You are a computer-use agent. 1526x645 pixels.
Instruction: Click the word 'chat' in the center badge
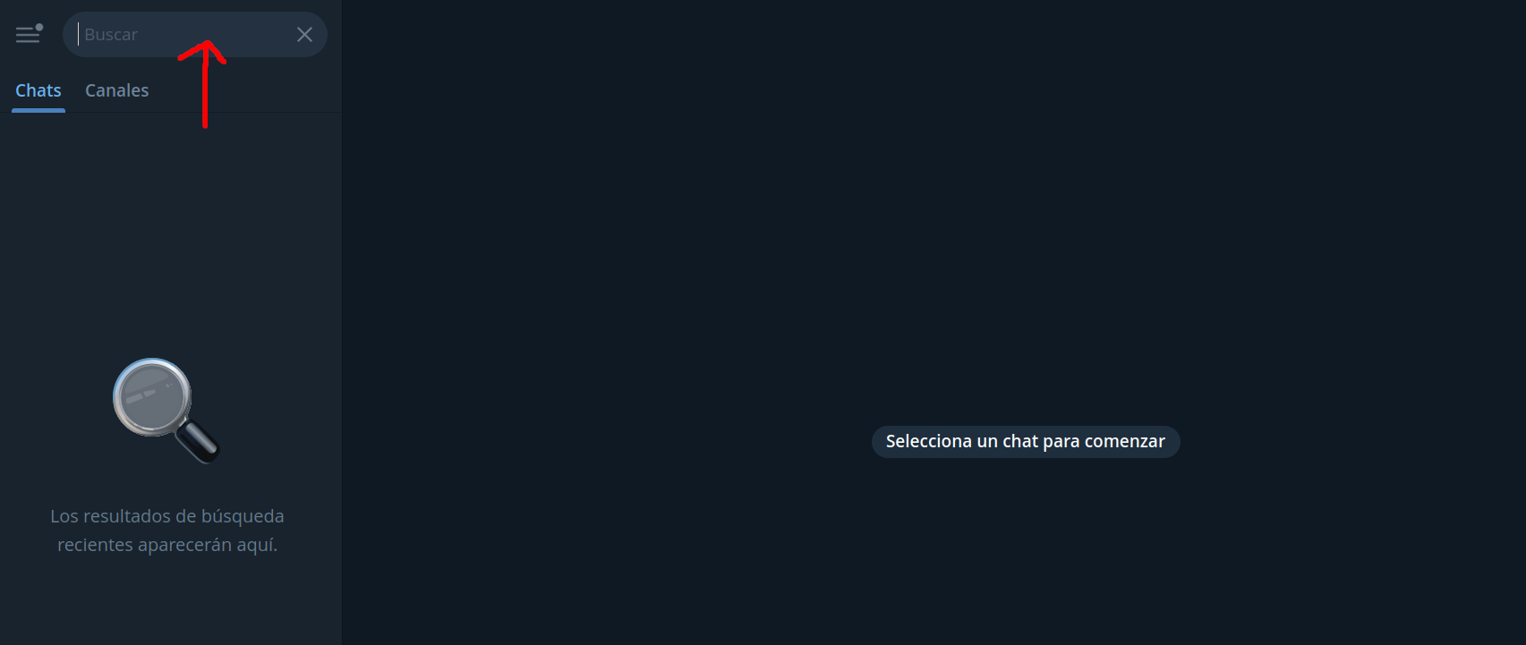tap(1020, 442)
